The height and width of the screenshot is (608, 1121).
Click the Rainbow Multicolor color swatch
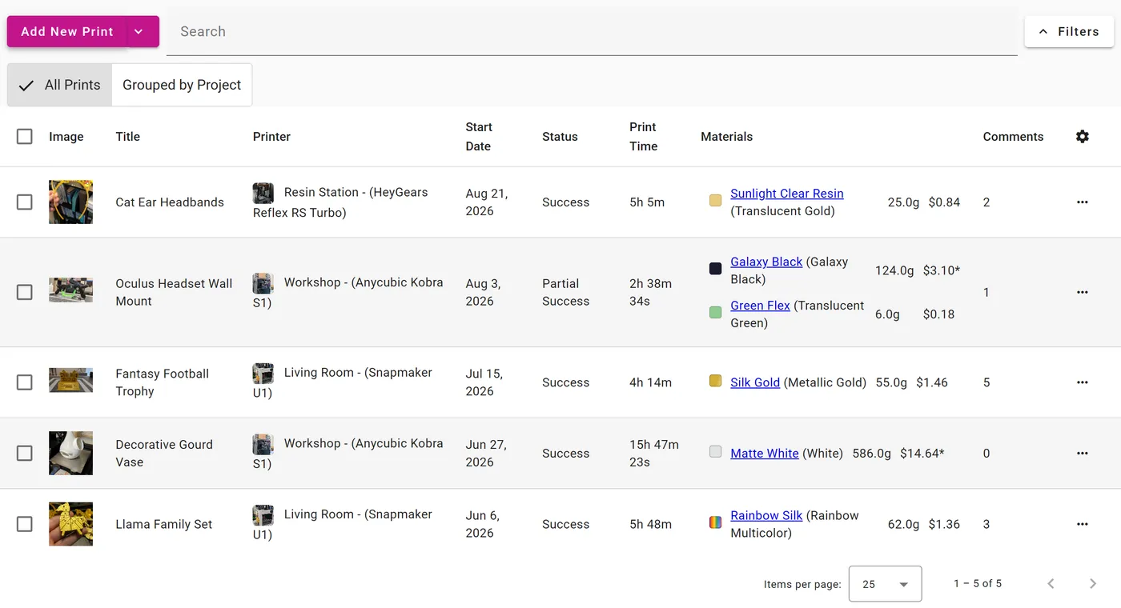pos(716,522)
